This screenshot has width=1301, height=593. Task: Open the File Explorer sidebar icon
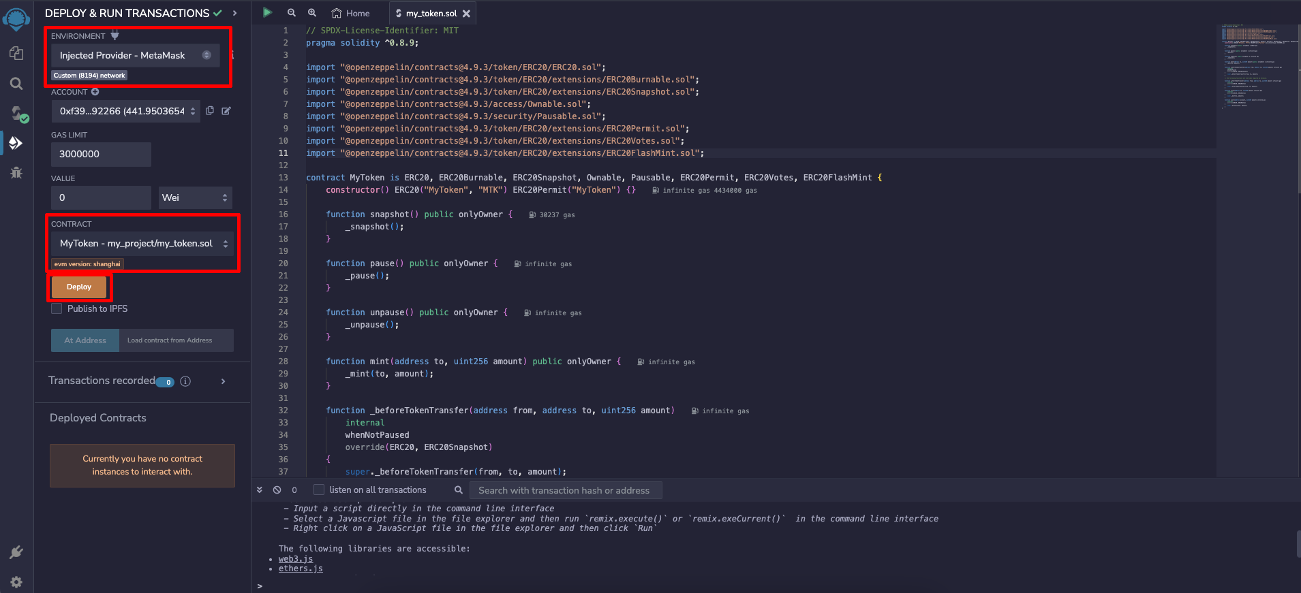(16, 53)
